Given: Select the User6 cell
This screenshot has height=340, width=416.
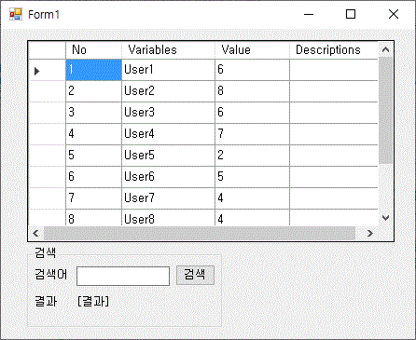Looking at the screenshot, I should 168,177.
